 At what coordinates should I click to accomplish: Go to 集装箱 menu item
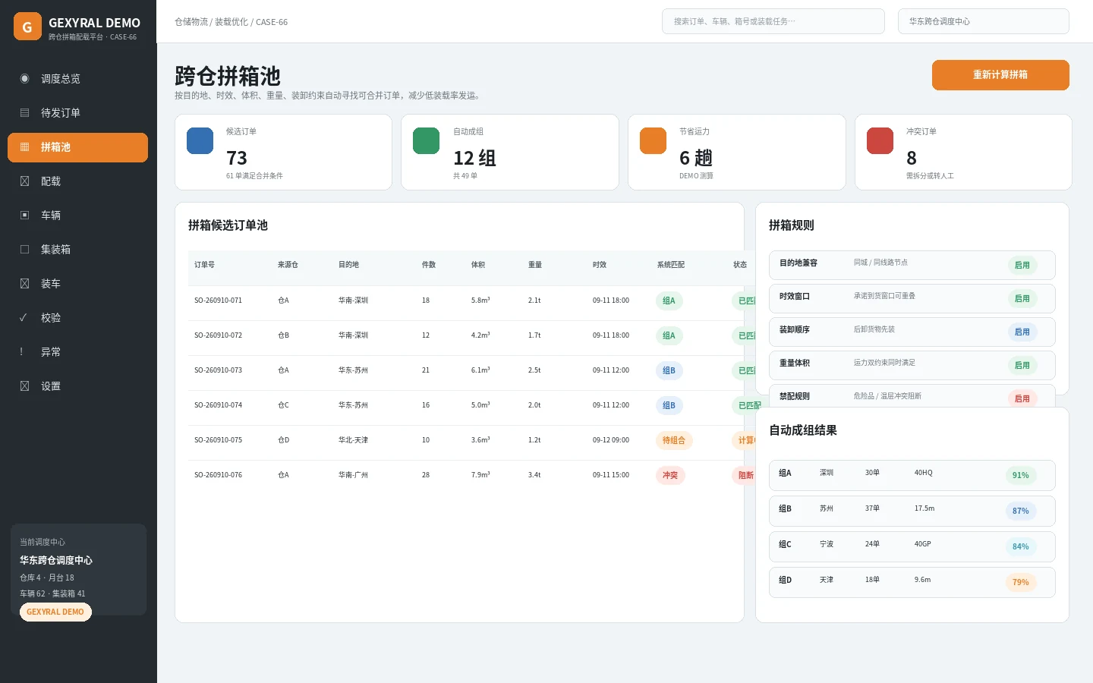[77, 250]
